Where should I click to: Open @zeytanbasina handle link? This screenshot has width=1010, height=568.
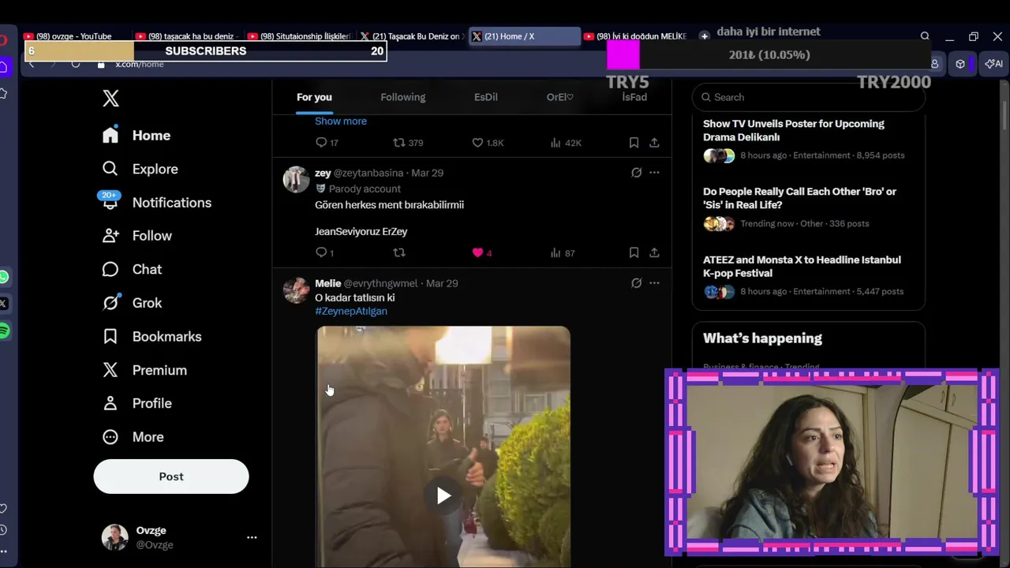tap(368, 173)
